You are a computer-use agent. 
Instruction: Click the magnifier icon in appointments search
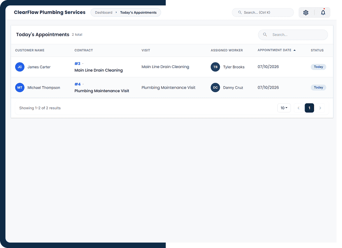point(265,35)
